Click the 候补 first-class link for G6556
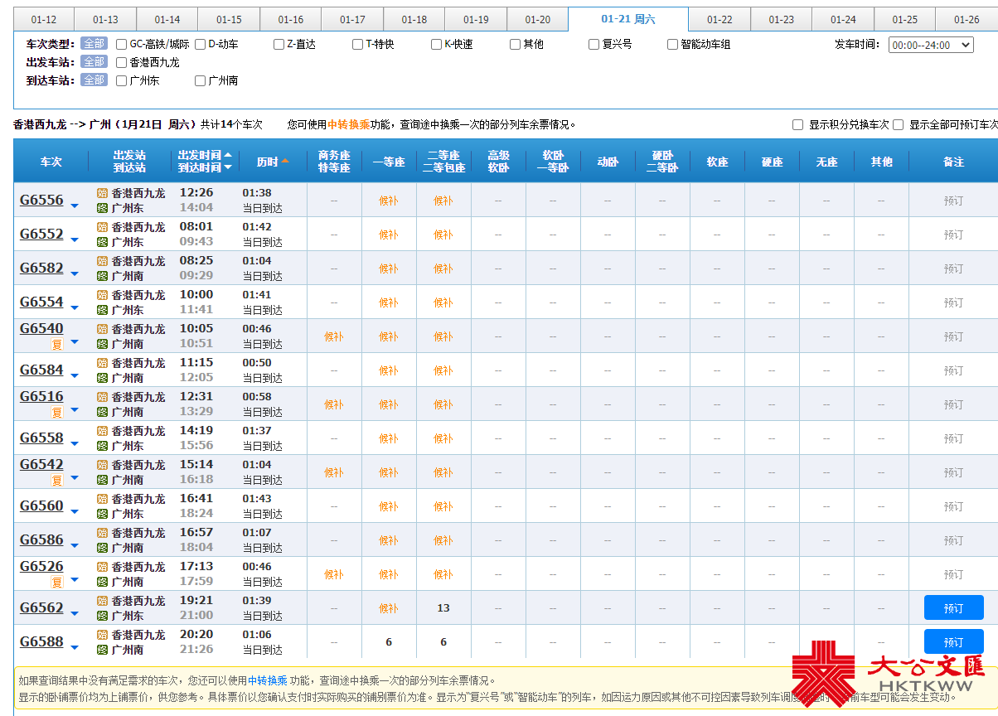The width and height of the screenshot is (998, 716). 389,201
